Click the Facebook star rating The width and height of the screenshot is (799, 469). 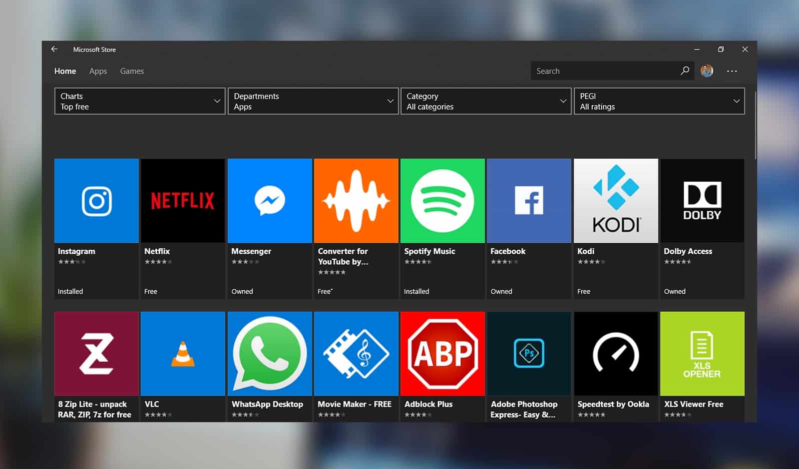504,262
